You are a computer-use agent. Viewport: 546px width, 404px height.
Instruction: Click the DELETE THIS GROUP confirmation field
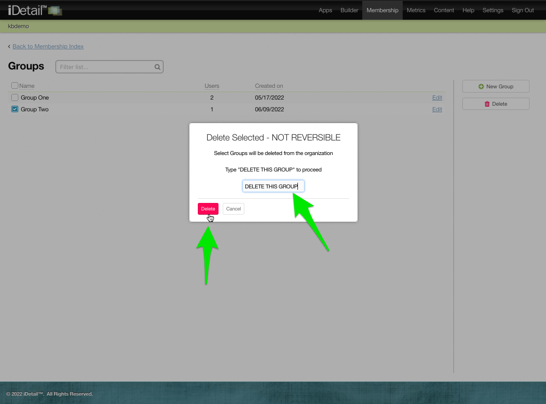coord(273,186)
